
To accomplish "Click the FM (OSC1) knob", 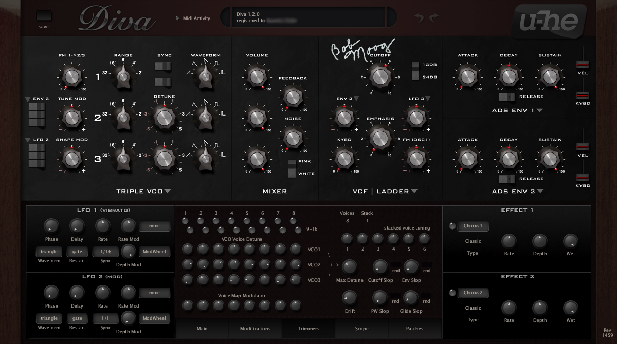I will coord(415,159).
